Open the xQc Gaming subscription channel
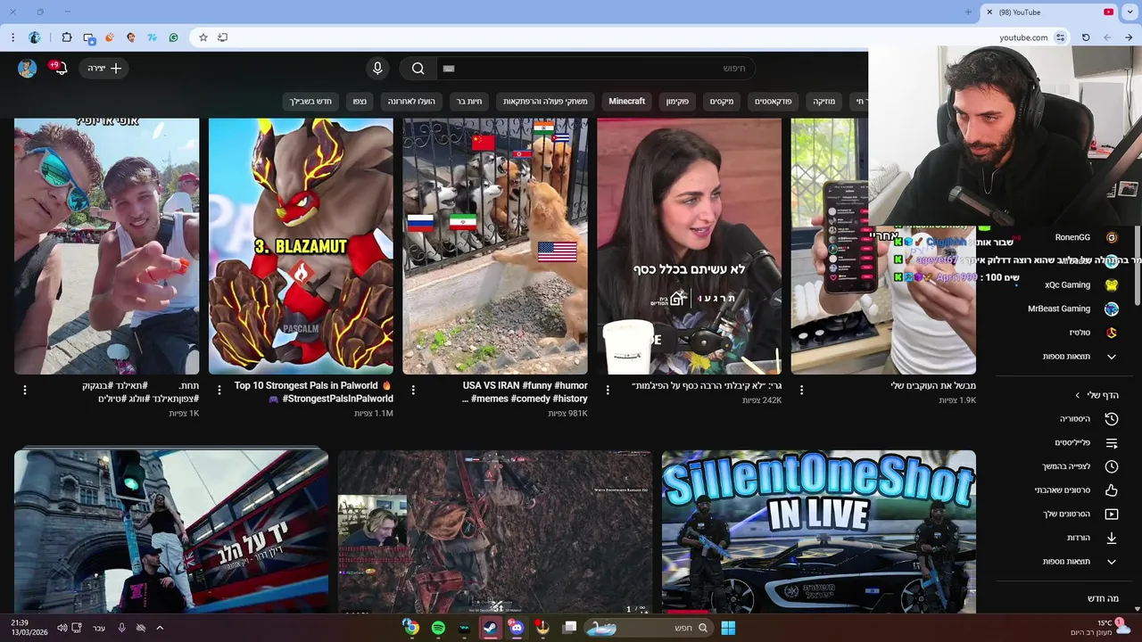This screenshot has height=642, width=1142. 1080,285
